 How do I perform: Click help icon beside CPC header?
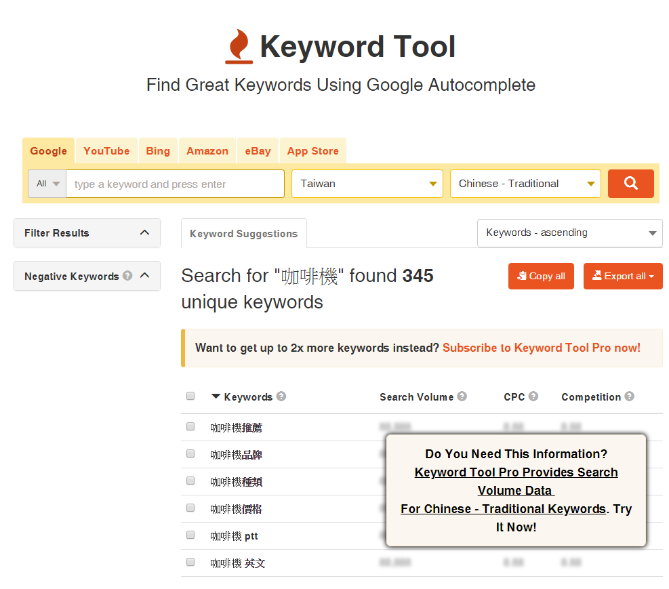[533, 397]
